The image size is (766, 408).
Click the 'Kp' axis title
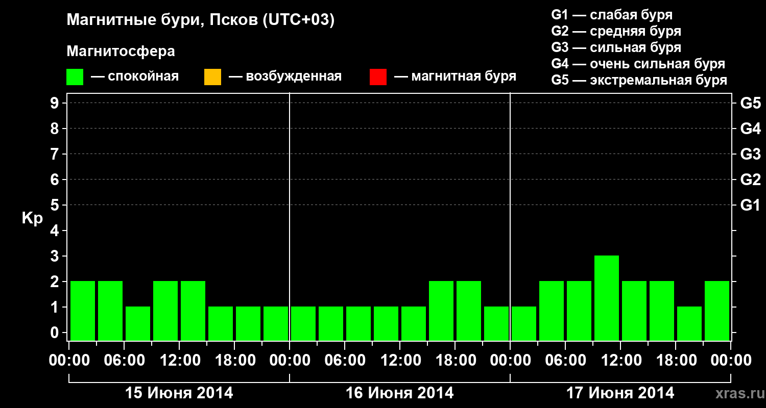32,218
